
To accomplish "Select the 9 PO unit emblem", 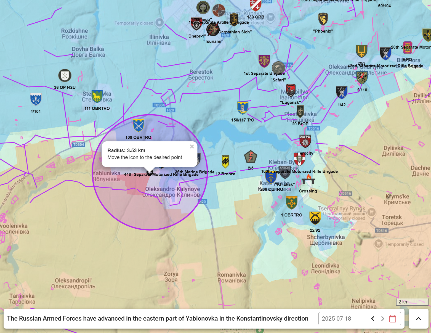I will click(408, 48).
